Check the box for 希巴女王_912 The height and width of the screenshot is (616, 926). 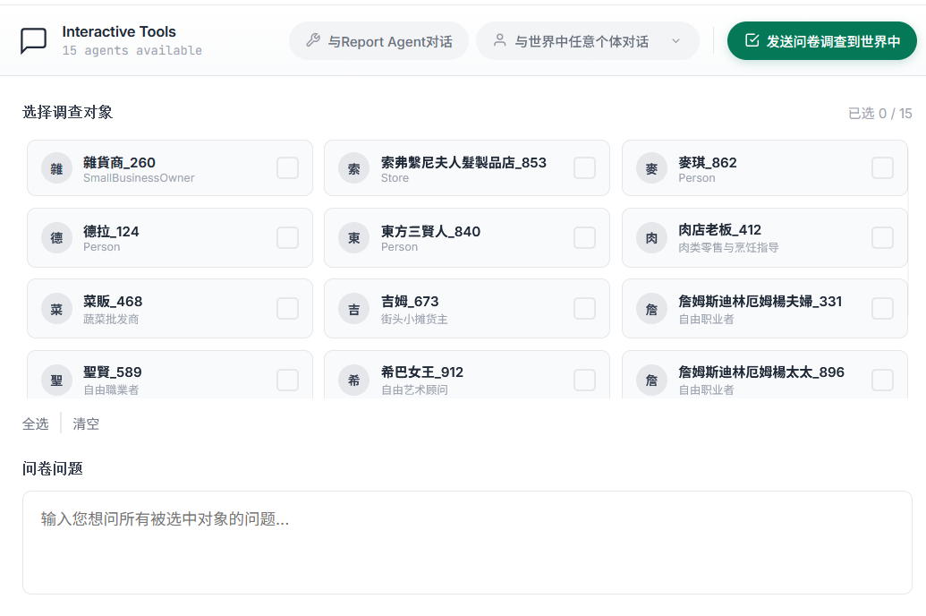click(x=584, y=380)
